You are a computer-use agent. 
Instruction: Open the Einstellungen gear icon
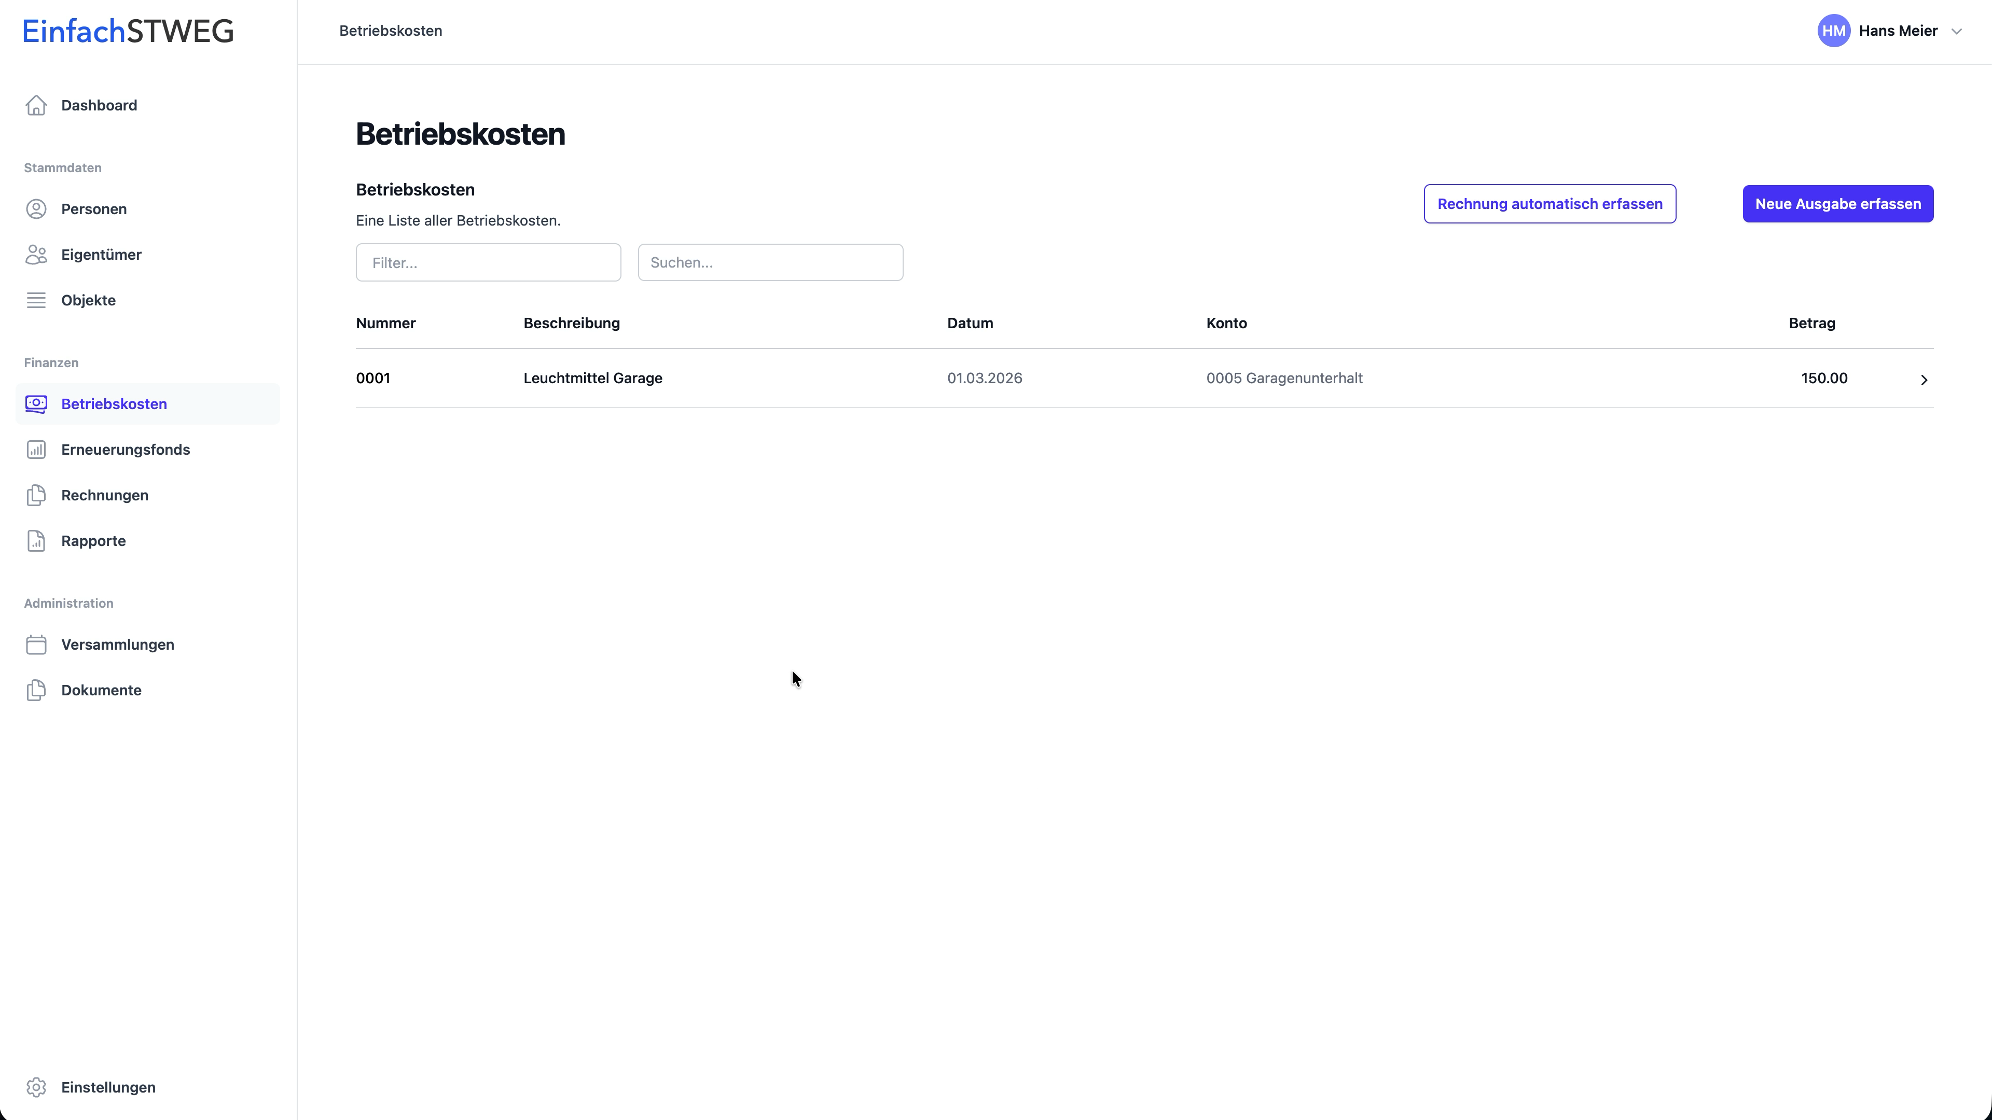point(36,1087)
